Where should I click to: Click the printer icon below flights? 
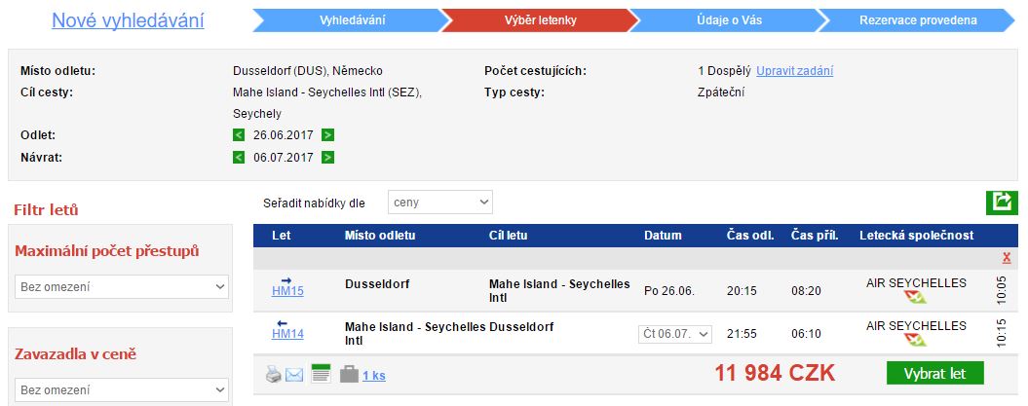(274, 375)
